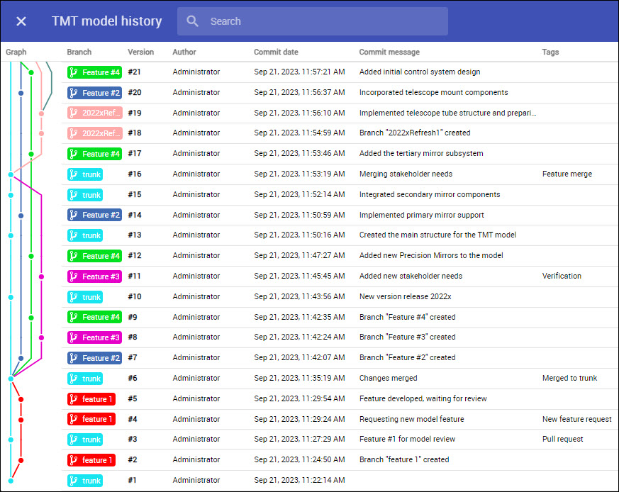Click the Branch column header

pos(79,52)
